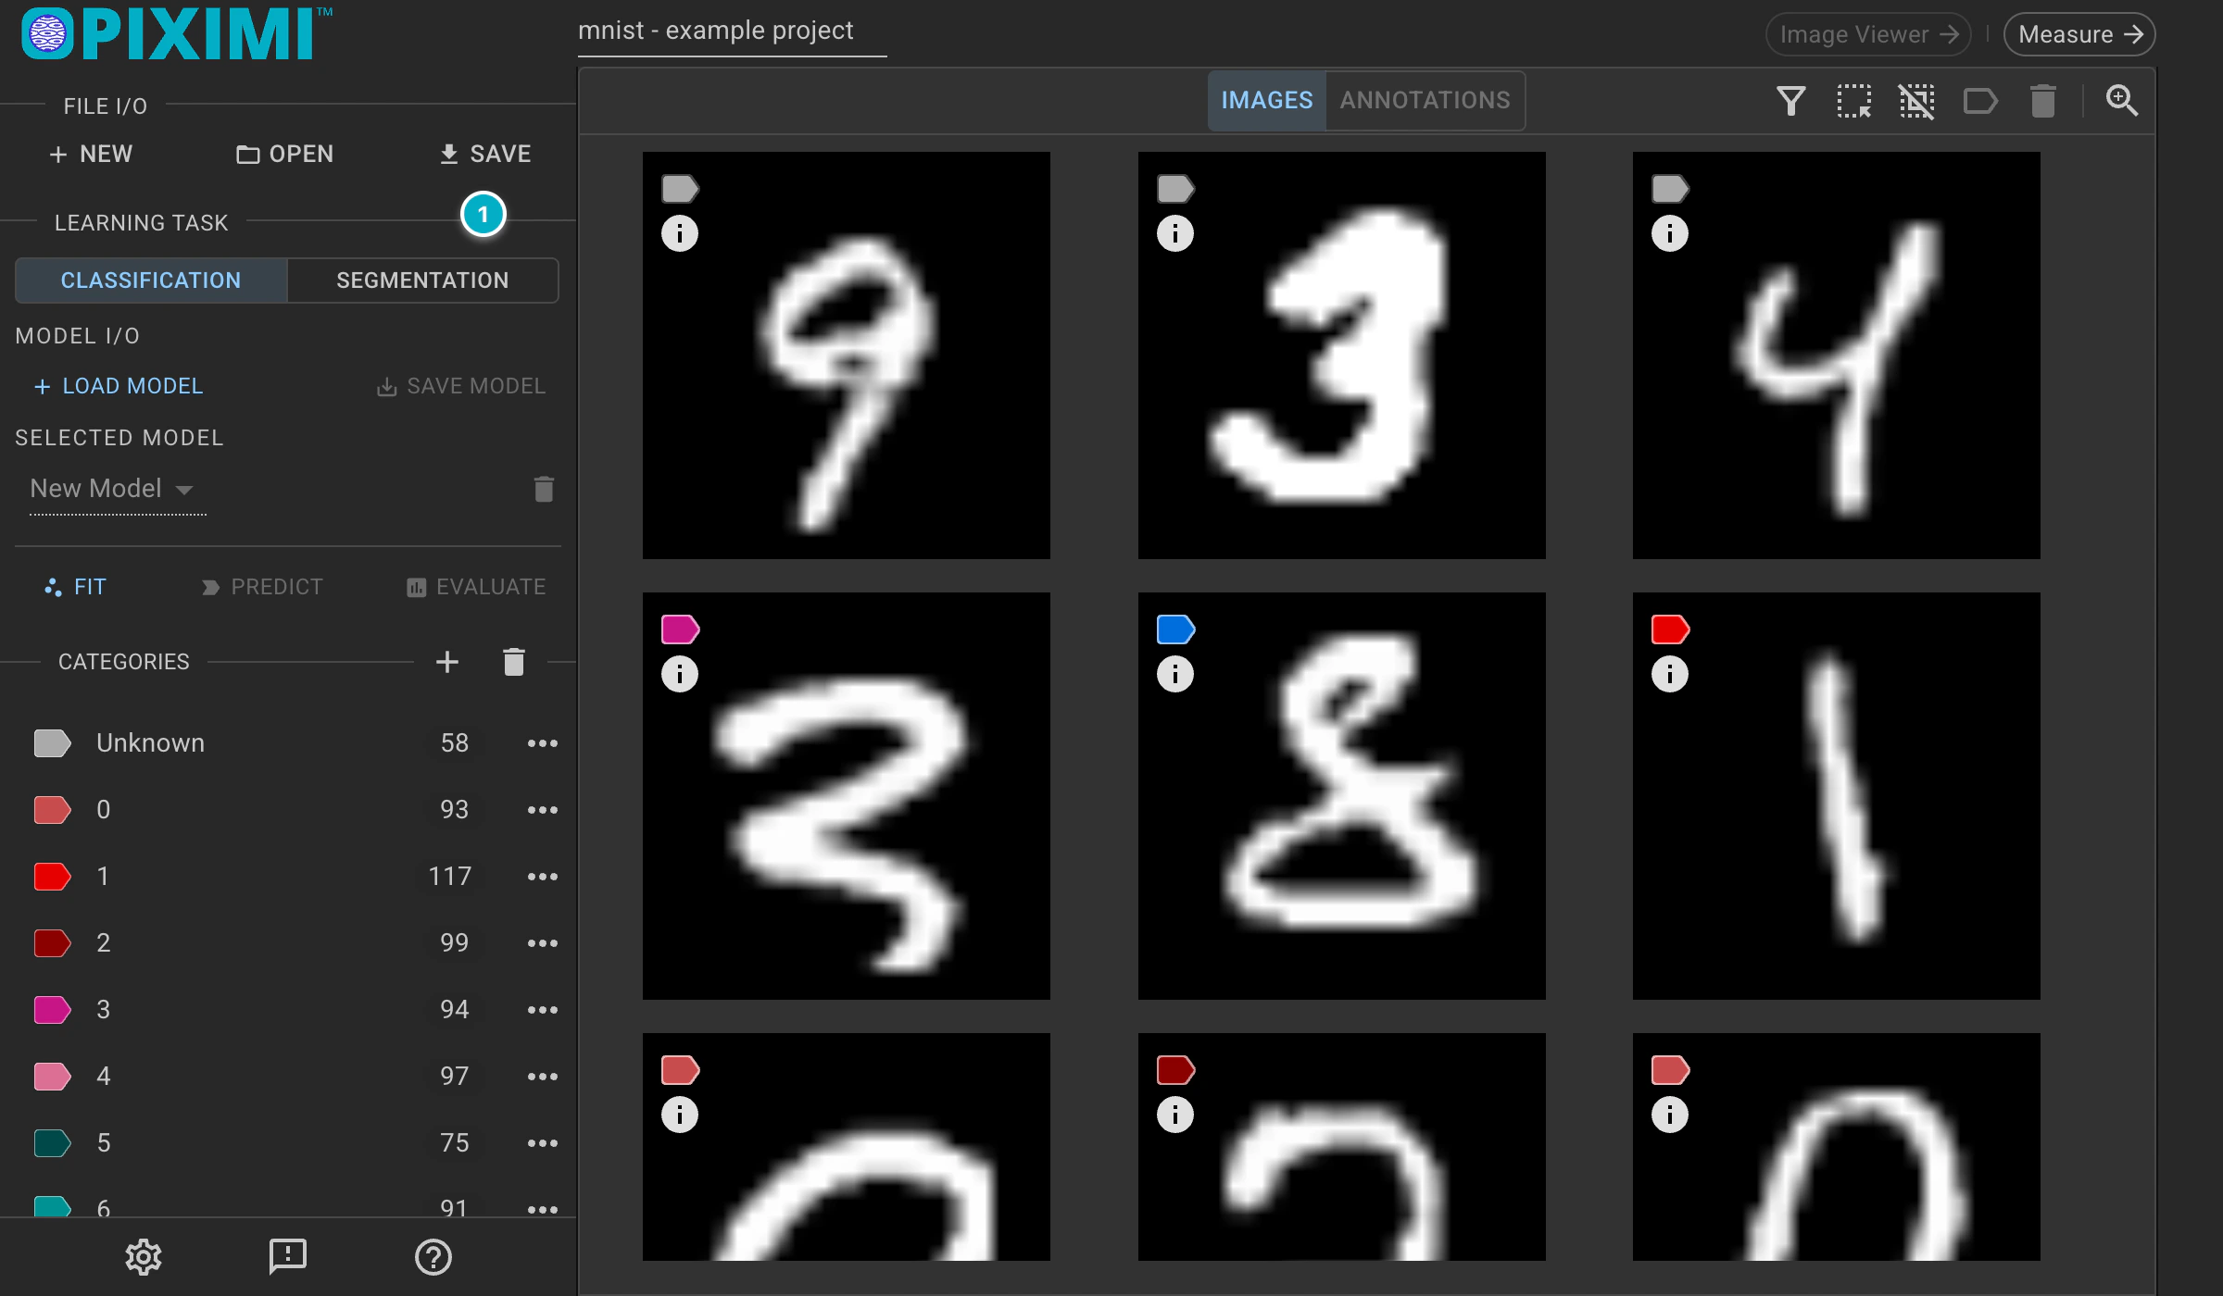This screenshot has height=1296, width=2223.
Task: Toggle the category 1 red tag
Action: (x=52, y=877)
